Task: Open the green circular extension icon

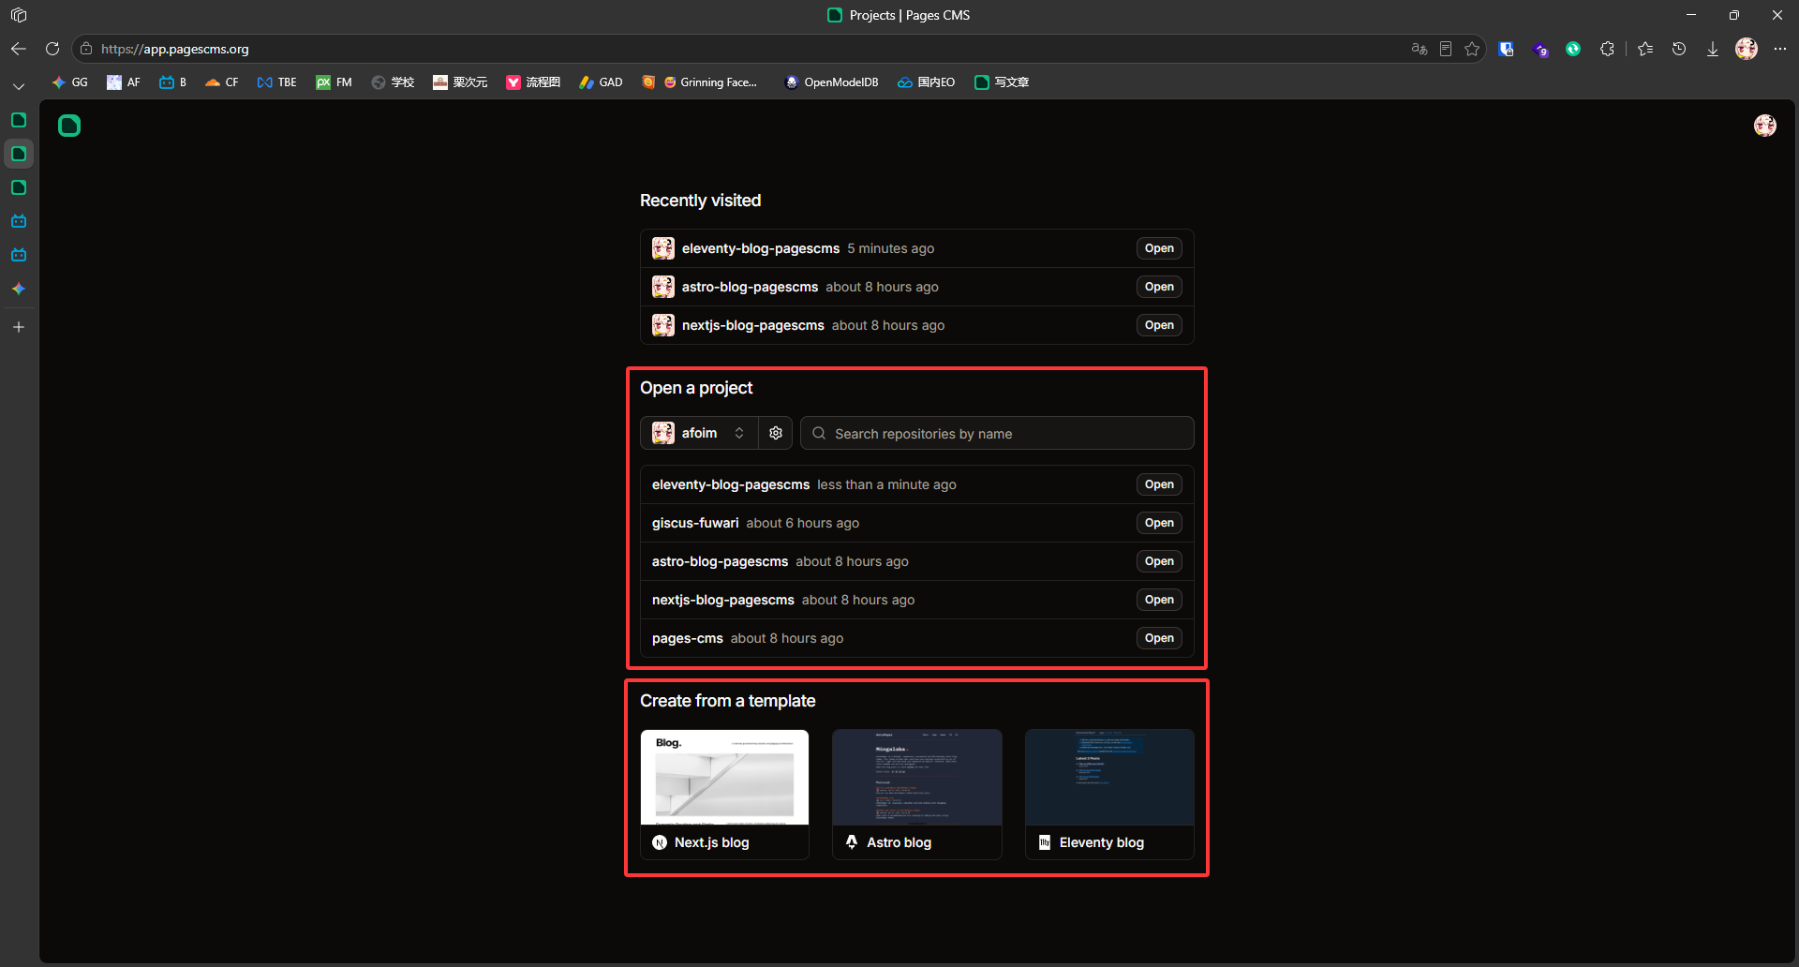Action: click(1573, 49)
